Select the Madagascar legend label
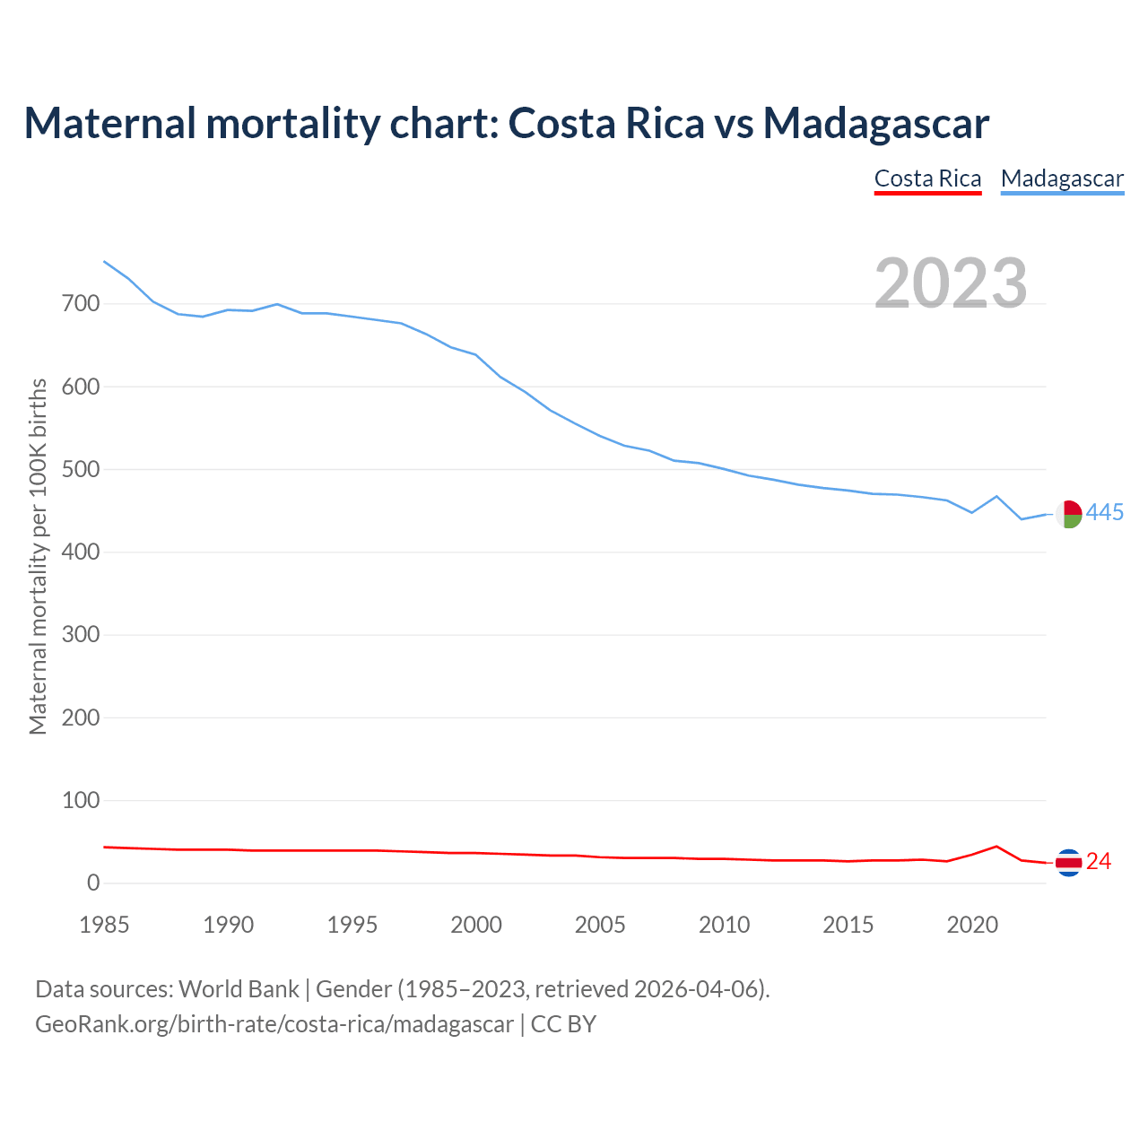Screen dimensions: 1148x1148 (x=1062, y=178)
